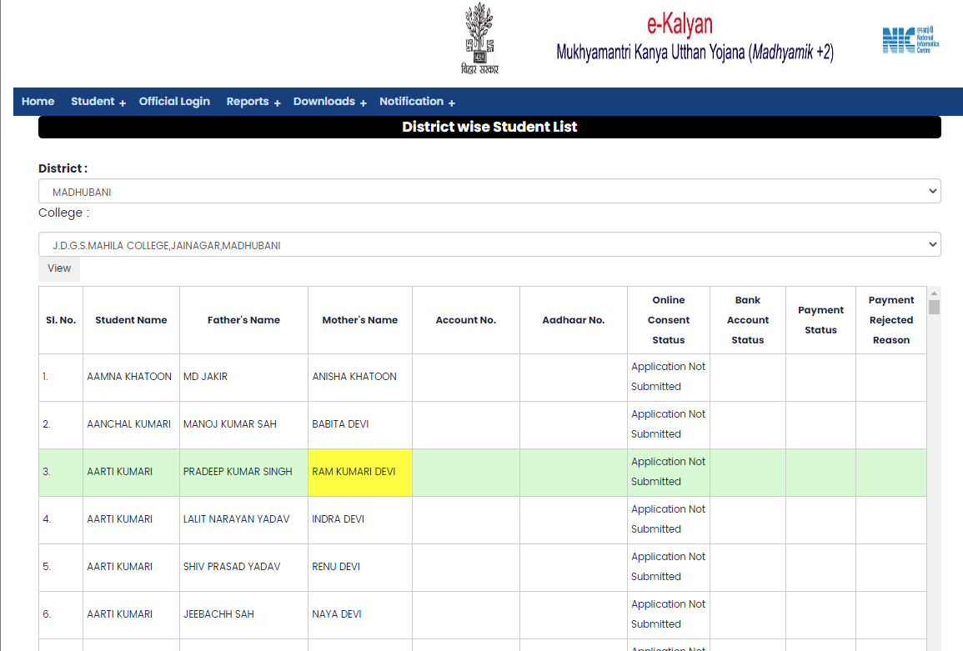This screenshot has width=963, height=651.
Task: Go to the Home page
Action: [38, 102]
